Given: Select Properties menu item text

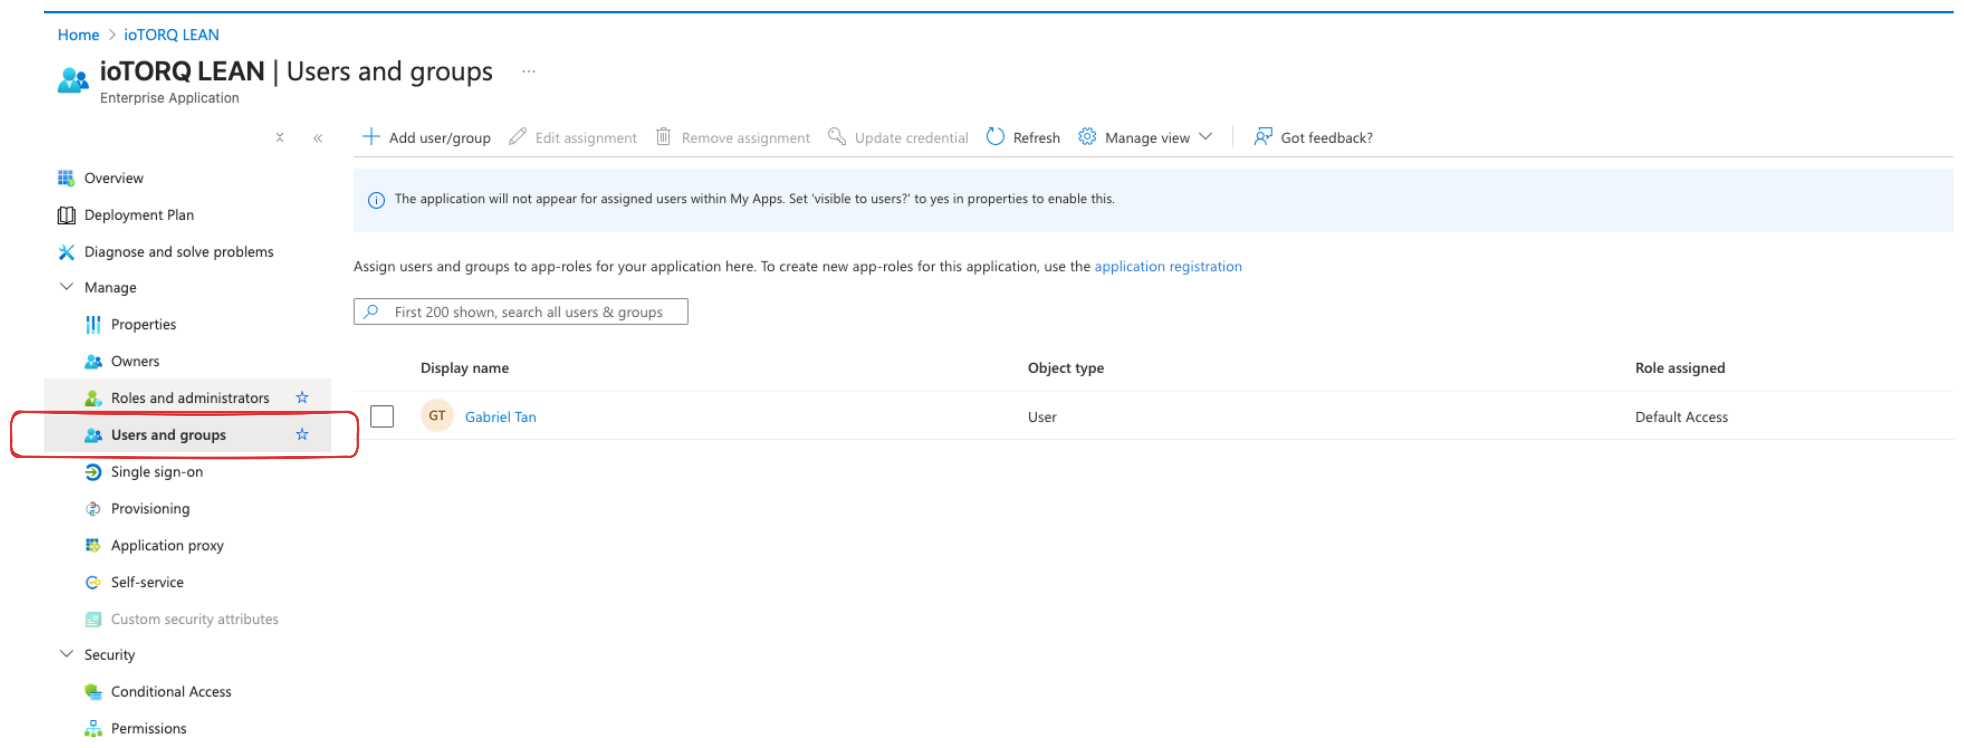Looking at the screenshot, I should pyautogui.click(x=143, y=324).
